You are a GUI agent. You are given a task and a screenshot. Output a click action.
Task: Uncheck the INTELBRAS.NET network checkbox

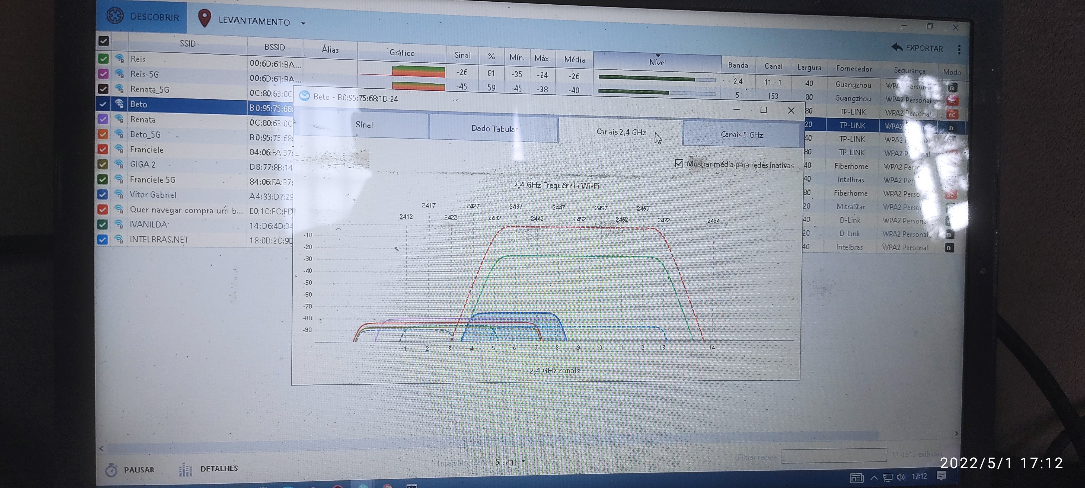tap(102, 240)
